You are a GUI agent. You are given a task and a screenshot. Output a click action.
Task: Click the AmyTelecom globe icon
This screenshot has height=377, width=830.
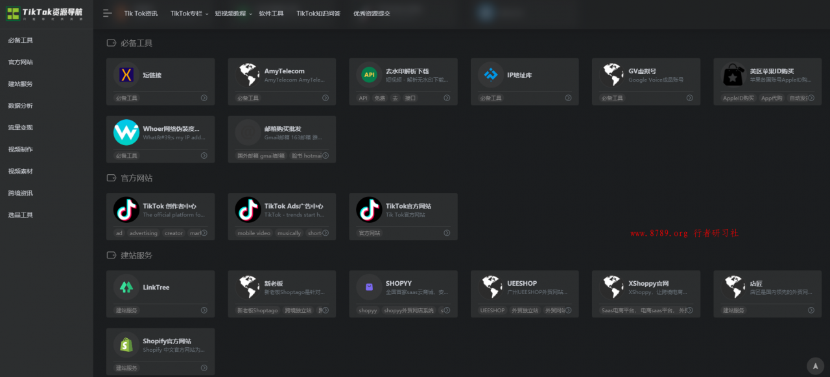pyautogui.click(x=248, y=75)
